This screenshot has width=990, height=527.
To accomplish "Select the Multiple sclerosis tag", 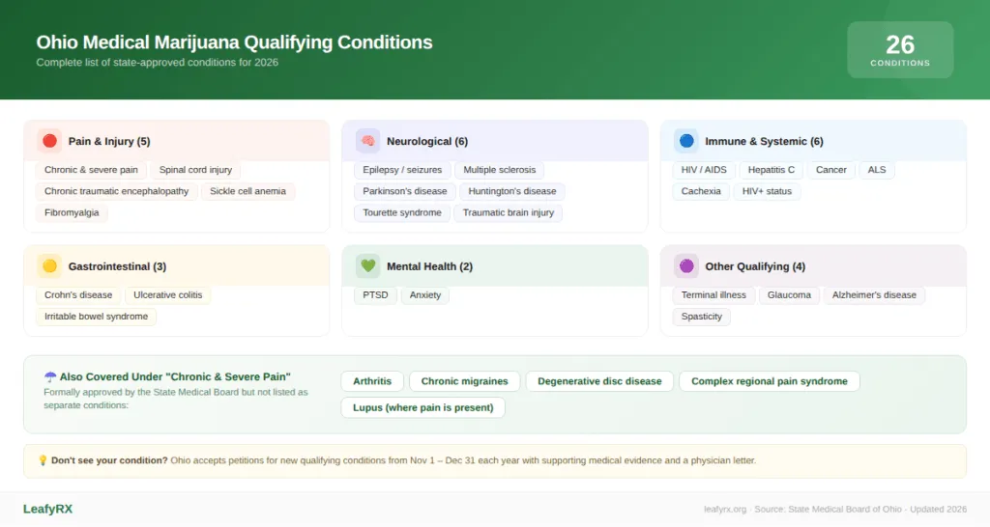I will [x=500, y=170].
